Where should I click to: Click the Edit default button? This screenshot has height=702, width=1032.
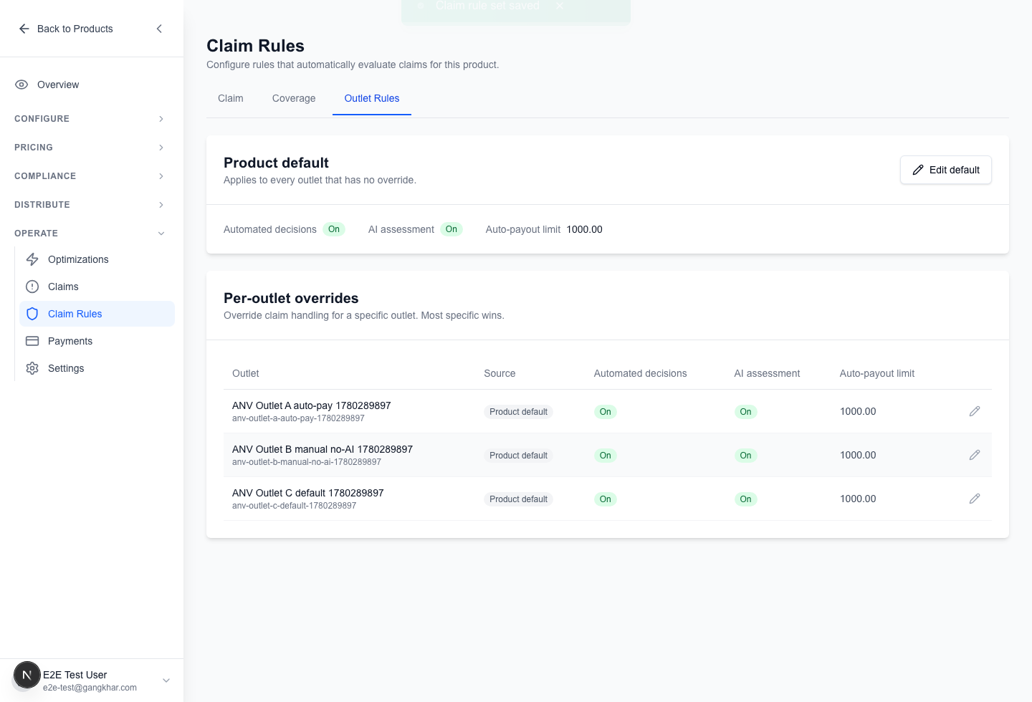tap(946, 170)
